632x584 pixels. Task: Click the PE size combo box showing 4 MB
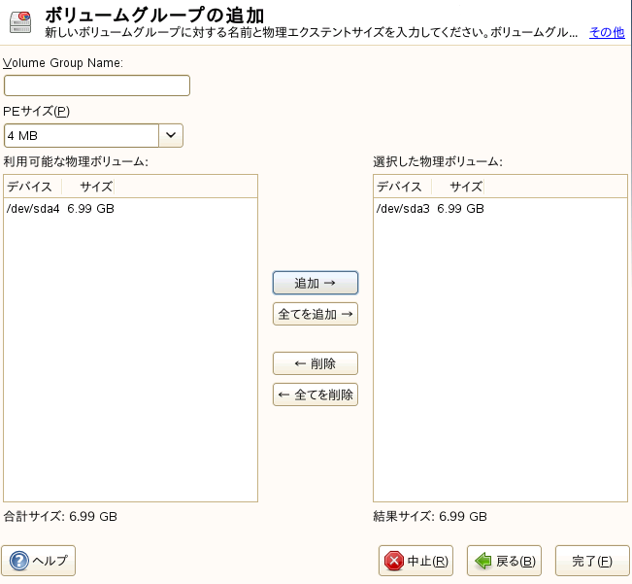pyautogui.click(x=81, y=135)
